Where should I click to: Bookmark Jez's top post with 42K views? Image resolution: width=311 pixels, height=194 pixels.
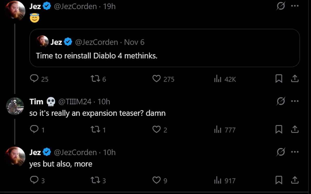point(279,79)
